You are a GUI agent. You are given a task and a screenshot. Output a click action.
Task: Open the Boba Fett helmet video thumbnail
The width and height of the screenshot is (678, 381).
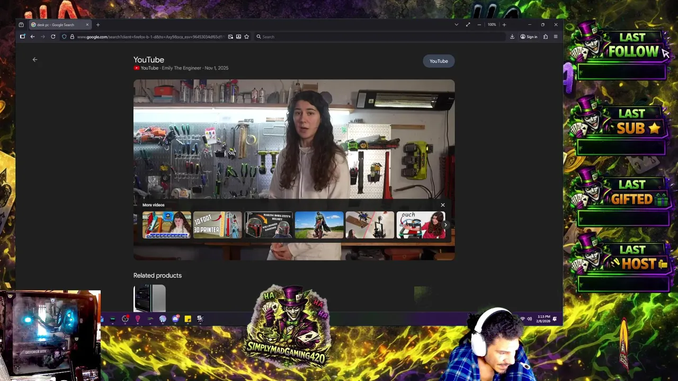(x=268, y=225)
